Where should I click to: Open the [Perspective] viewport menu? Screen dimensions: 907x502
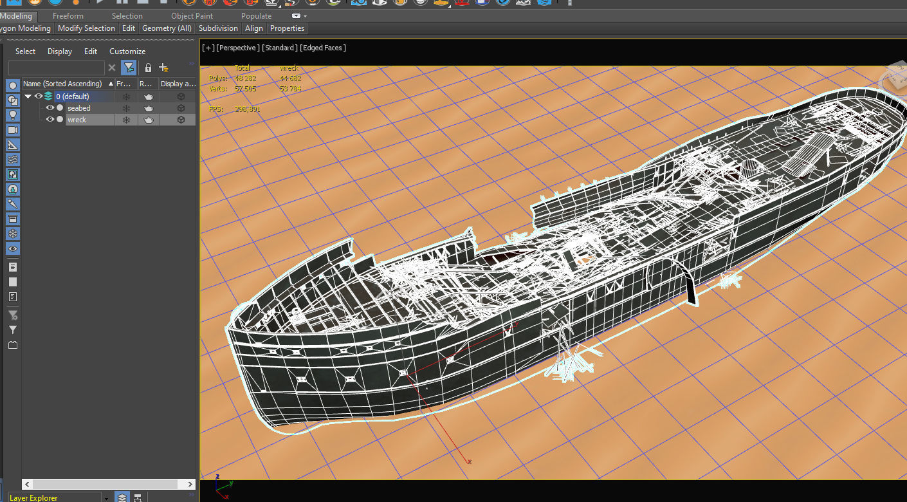[238, 48]
